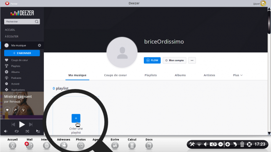Open Playlists in the left sidebar
The height and width of the screenshot is (152, 271).
point(15,66)
